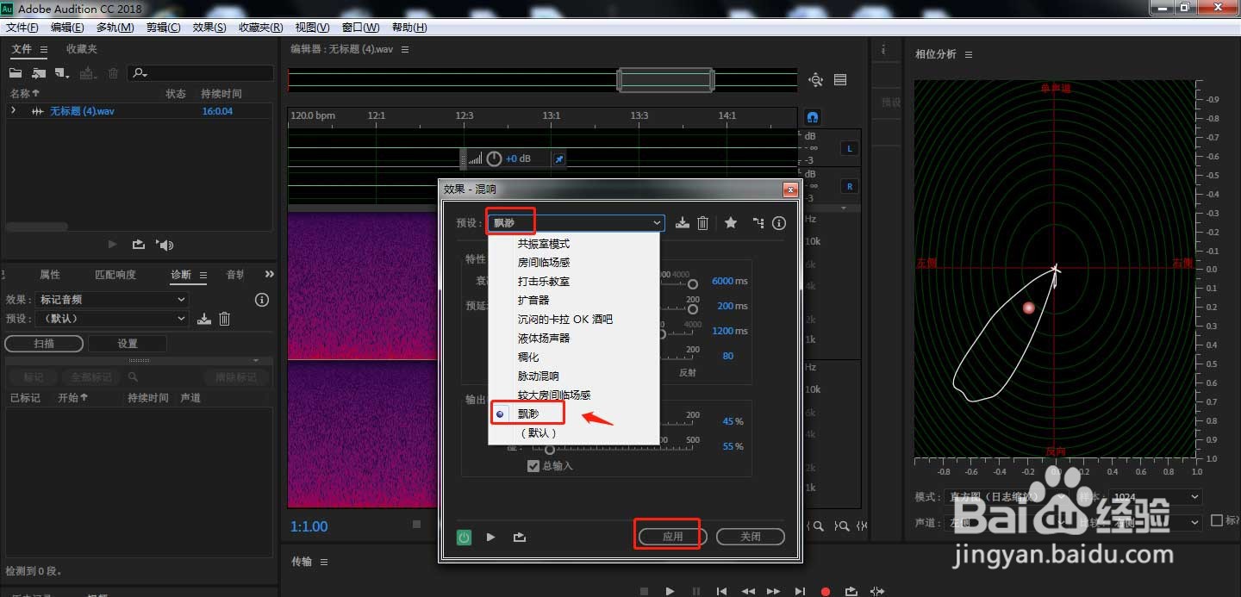Viewport: 1241px width, 597px height.
Task: Click skip selection icon in transport
Action: [x=877, y=591]
